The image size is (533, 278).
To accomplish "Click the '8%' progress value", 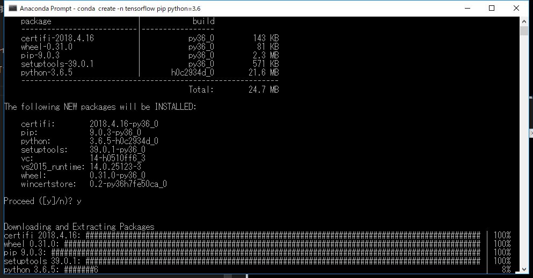I will click(x=506, y=269).
